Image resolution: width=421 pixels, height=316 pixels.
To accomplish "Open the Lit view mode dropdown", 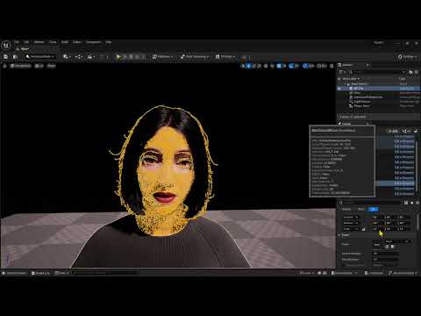I will tap(39, 66).
